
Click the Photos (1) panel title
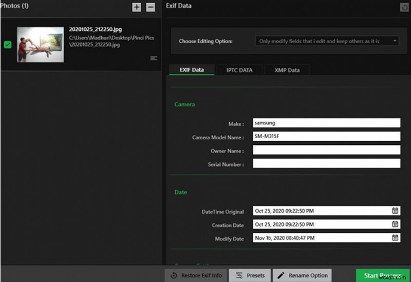click(x=14, y=6)
